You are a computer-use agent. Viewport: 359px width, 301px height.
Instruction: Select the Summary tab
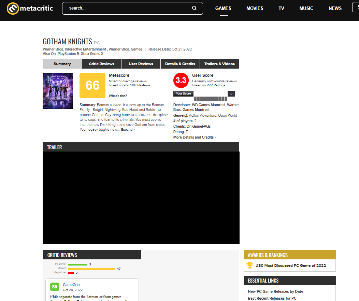click(62, 64)
